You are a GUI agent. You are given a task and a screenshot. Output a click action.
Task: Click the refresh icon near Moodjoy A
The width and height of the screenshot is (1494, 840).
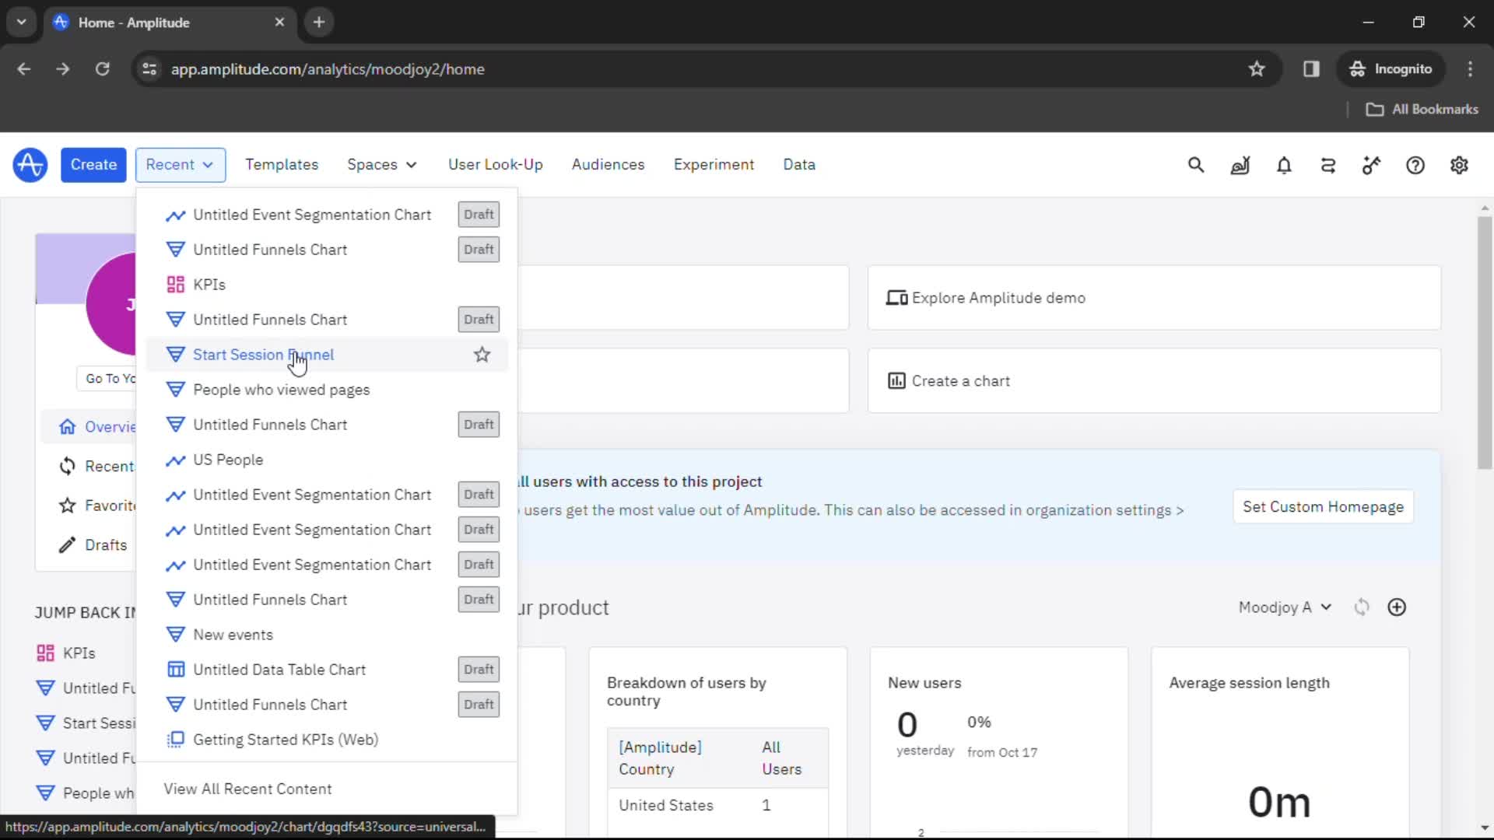tap(1362, 607)
